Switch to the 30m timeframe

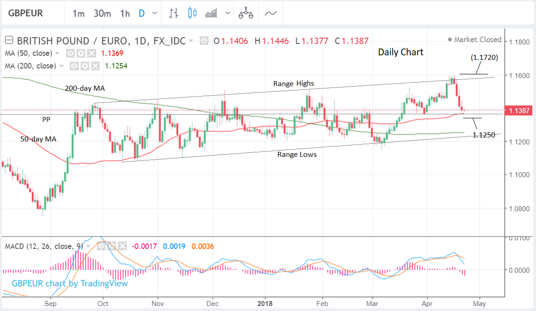(x=102, y=13)
